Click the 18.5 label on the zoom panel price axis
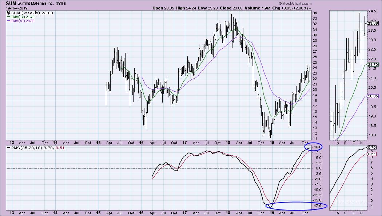 [372, 126]
